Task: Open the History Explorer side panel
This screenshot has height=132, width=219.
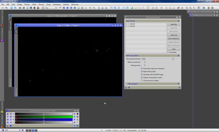Action: click(x=2, y=120)
